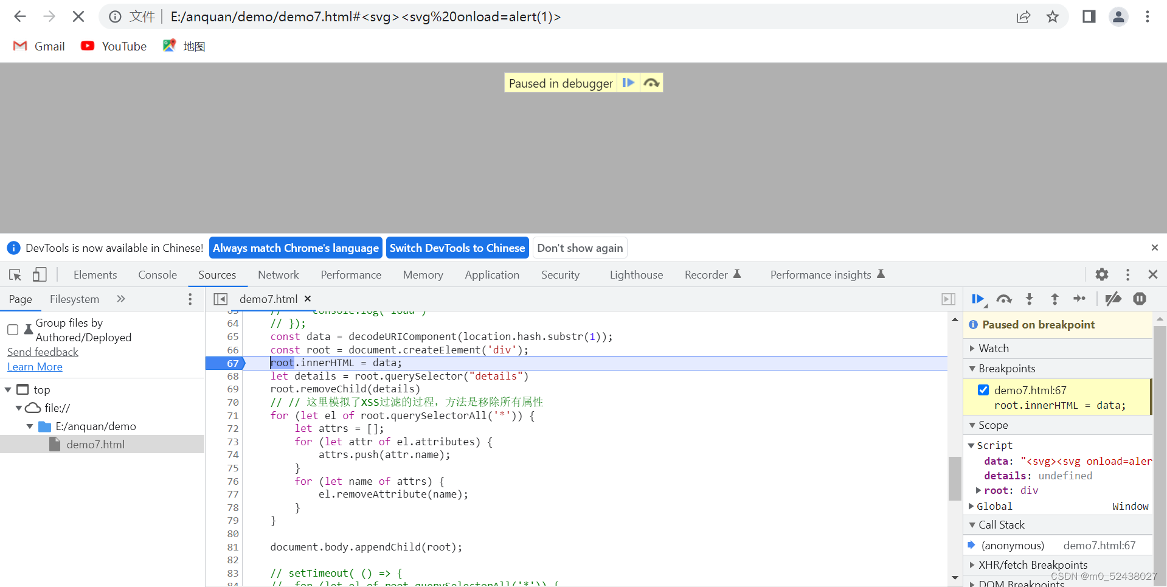Resume script from Paused in debugger overlay

(x=628, y=83)
